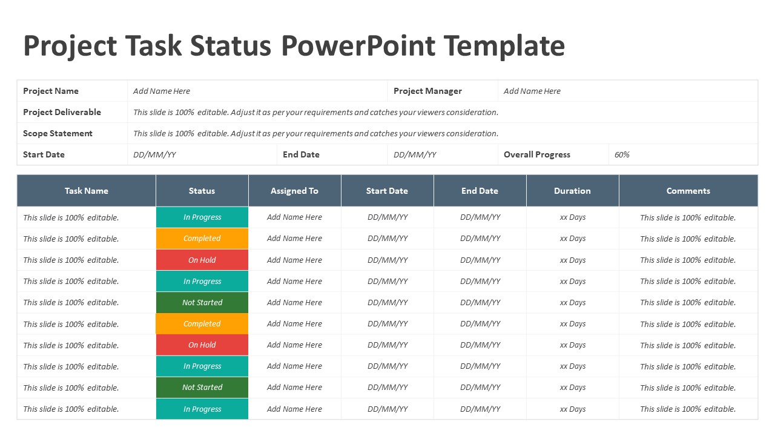Select the first row's teal In Progress status
The height and width of the screenshot is (436, 775).
coord(202,217)
